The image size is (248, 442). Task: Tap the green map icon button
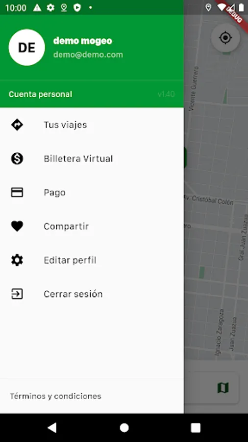tap(223, 388)
